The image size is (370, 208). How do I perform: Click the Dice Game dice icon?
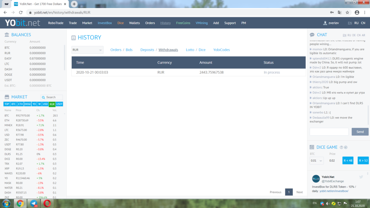click(312, 147)
